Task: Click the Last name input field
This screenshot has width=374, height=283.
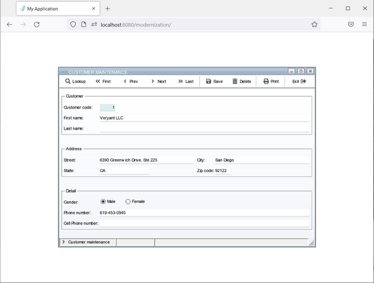Action: (x=204, y=128)
